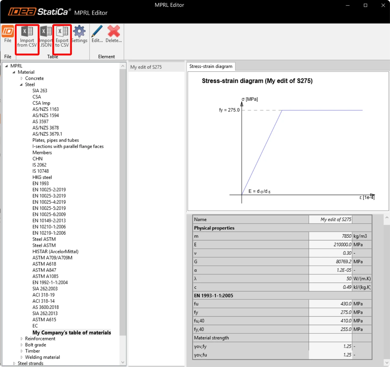Screen dimensions: 390x367
Task: Expand the Bolt grade node
Action: click(22, 345)
